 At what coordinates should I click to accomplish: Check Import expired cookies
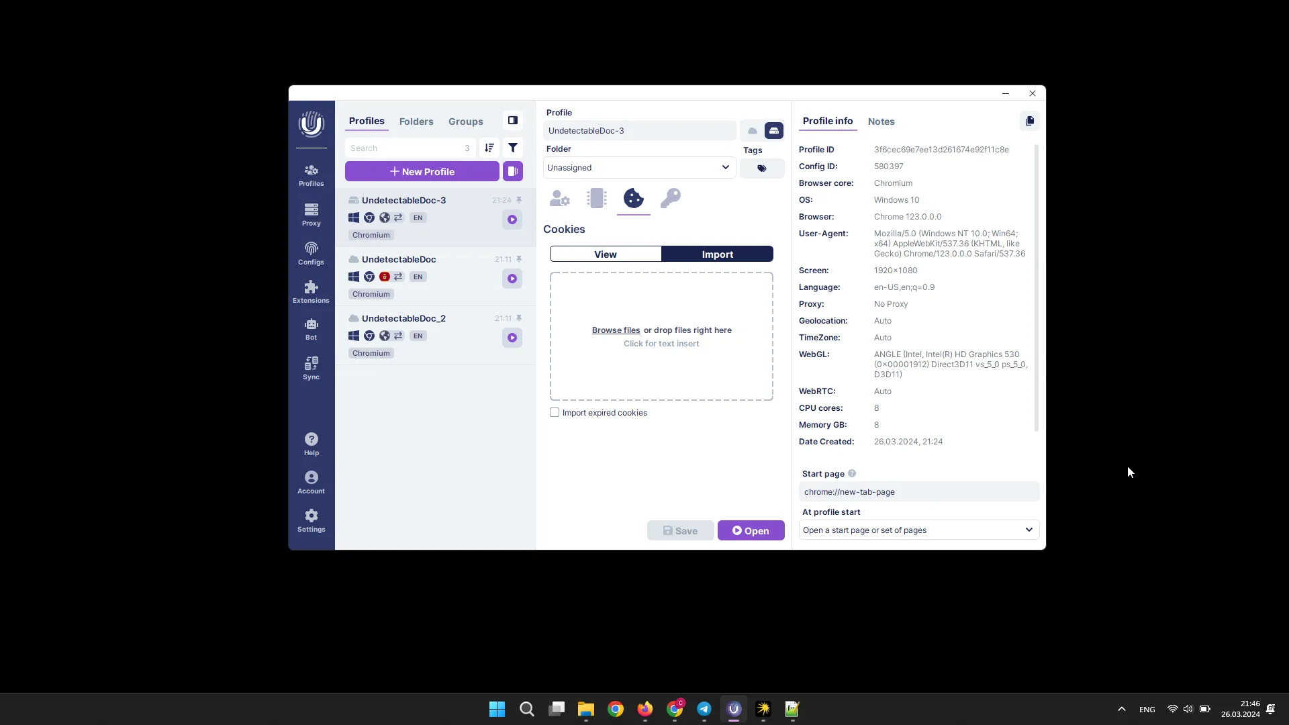click(x=555, y=412)
